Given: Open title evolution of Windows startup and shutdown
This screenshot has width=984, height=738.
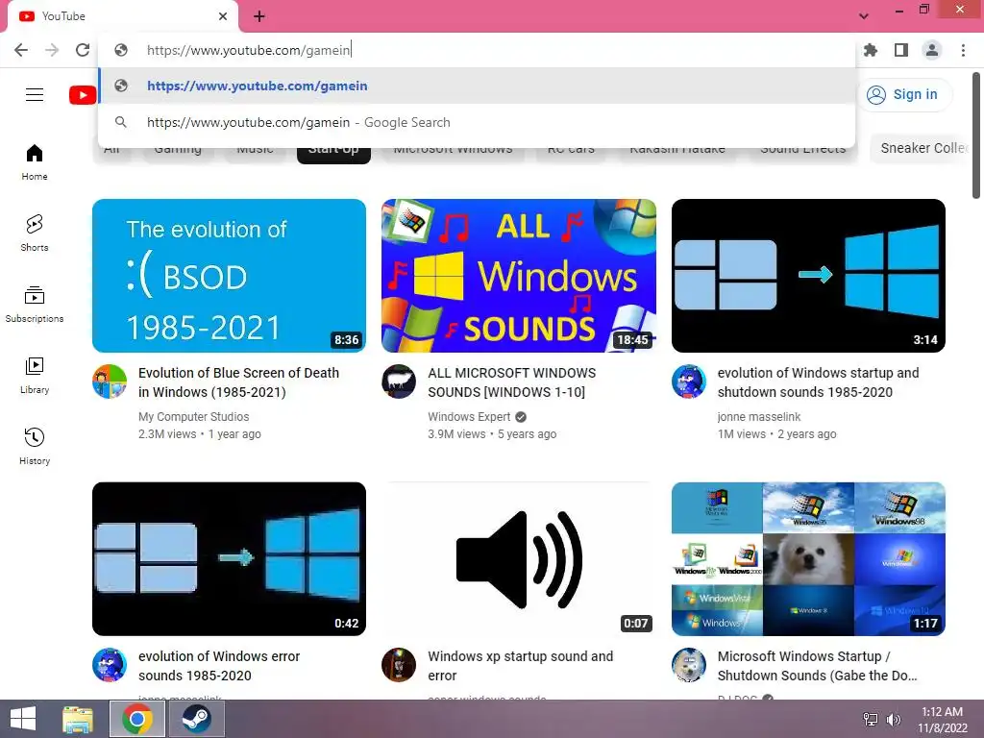Looking at the screenshot, I should (x=818, y=382).
